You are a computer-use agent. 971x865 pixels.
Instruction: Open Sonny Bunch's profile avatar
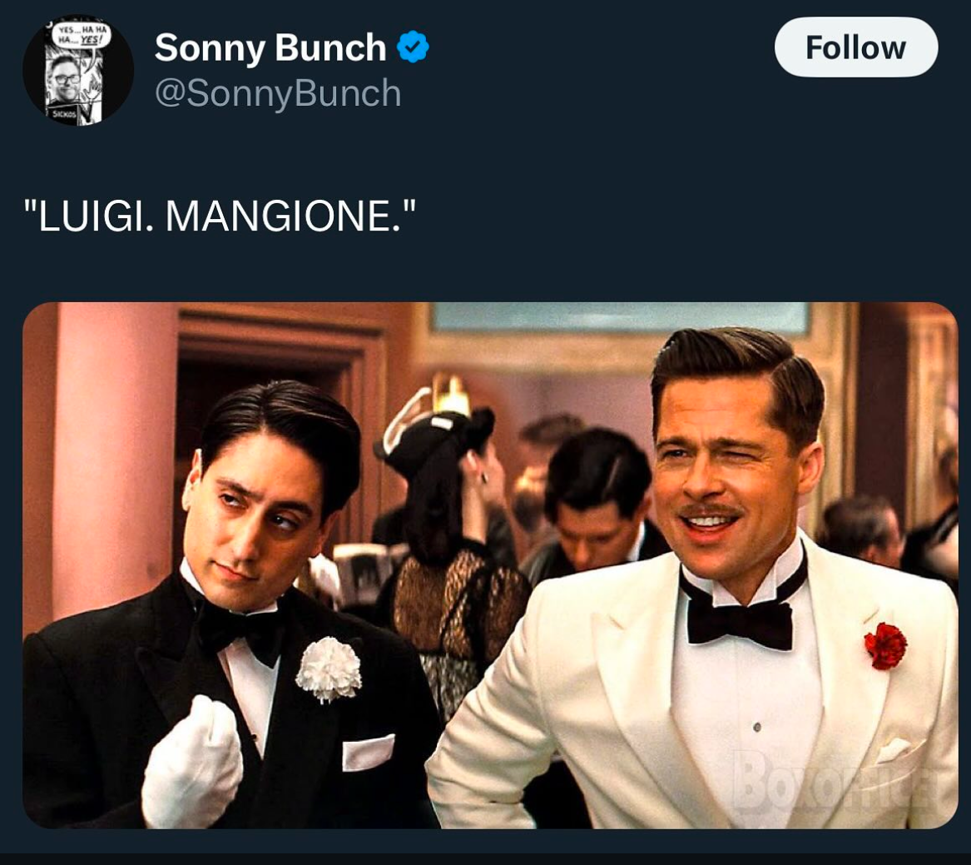(x=78, y=71)
